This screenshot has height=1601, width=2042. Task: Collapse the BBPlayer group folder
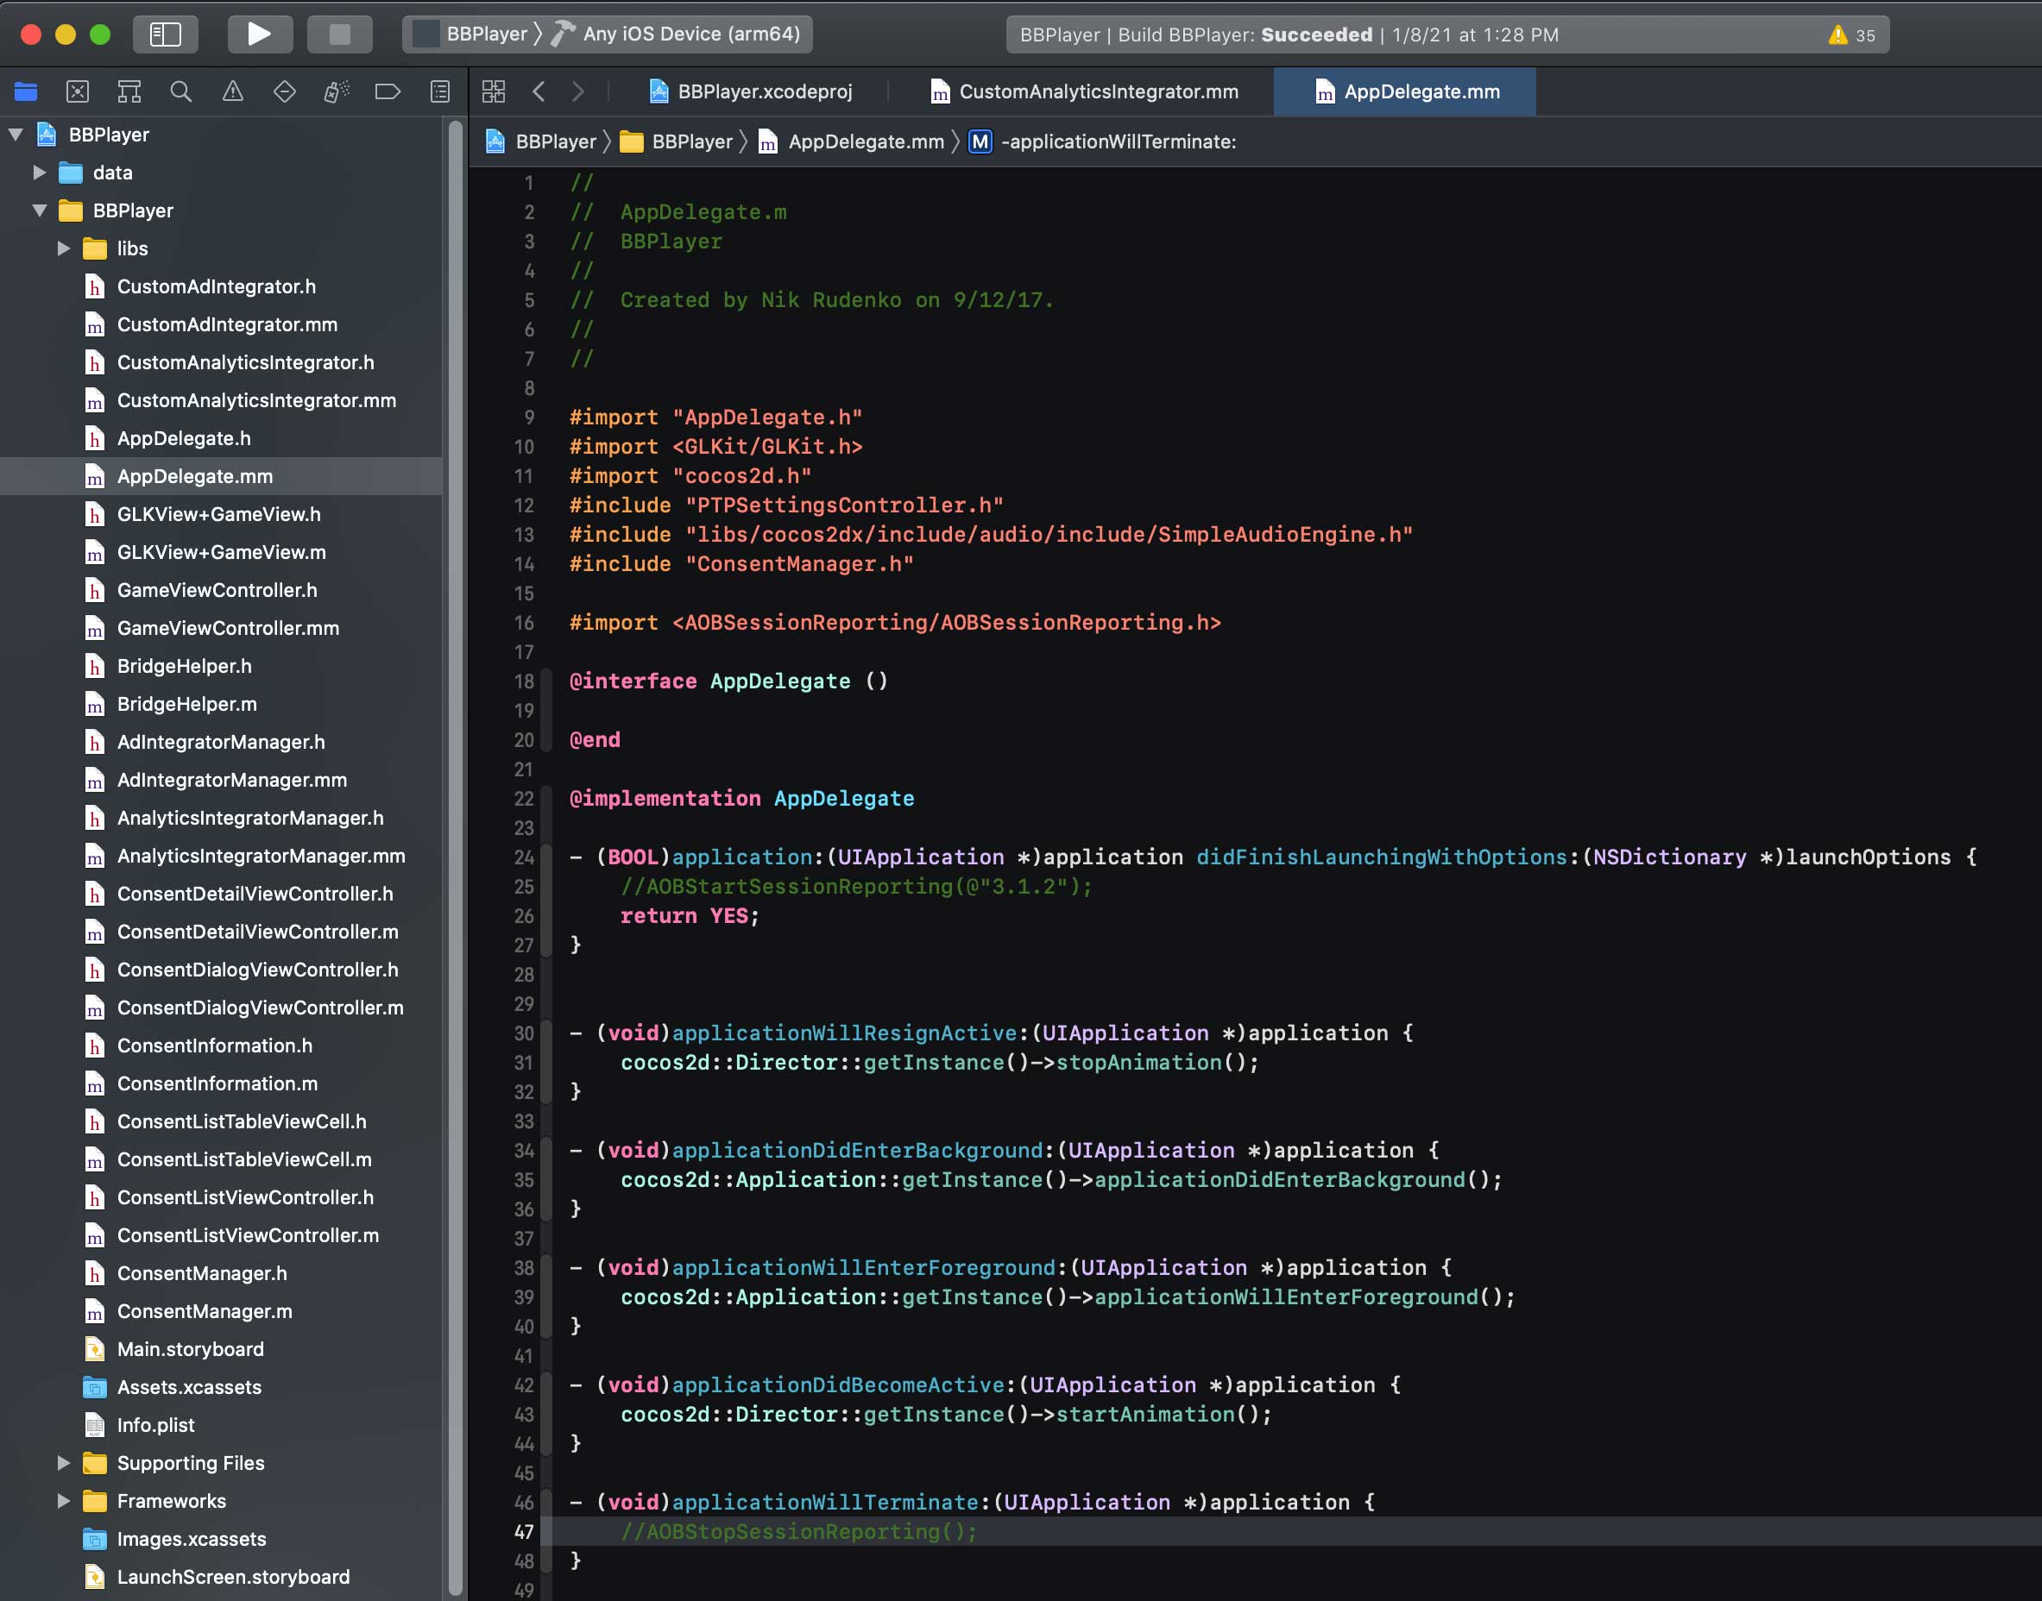[x=40, y=210]
